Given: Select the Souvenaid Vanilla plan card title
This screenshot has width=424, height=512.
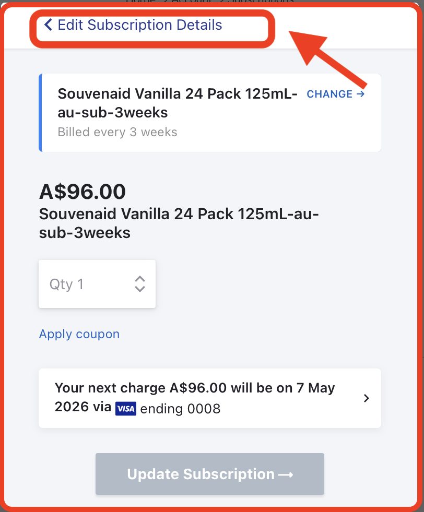Looking at the screenshot, I should pyautogui.click(x=178, y=103).
